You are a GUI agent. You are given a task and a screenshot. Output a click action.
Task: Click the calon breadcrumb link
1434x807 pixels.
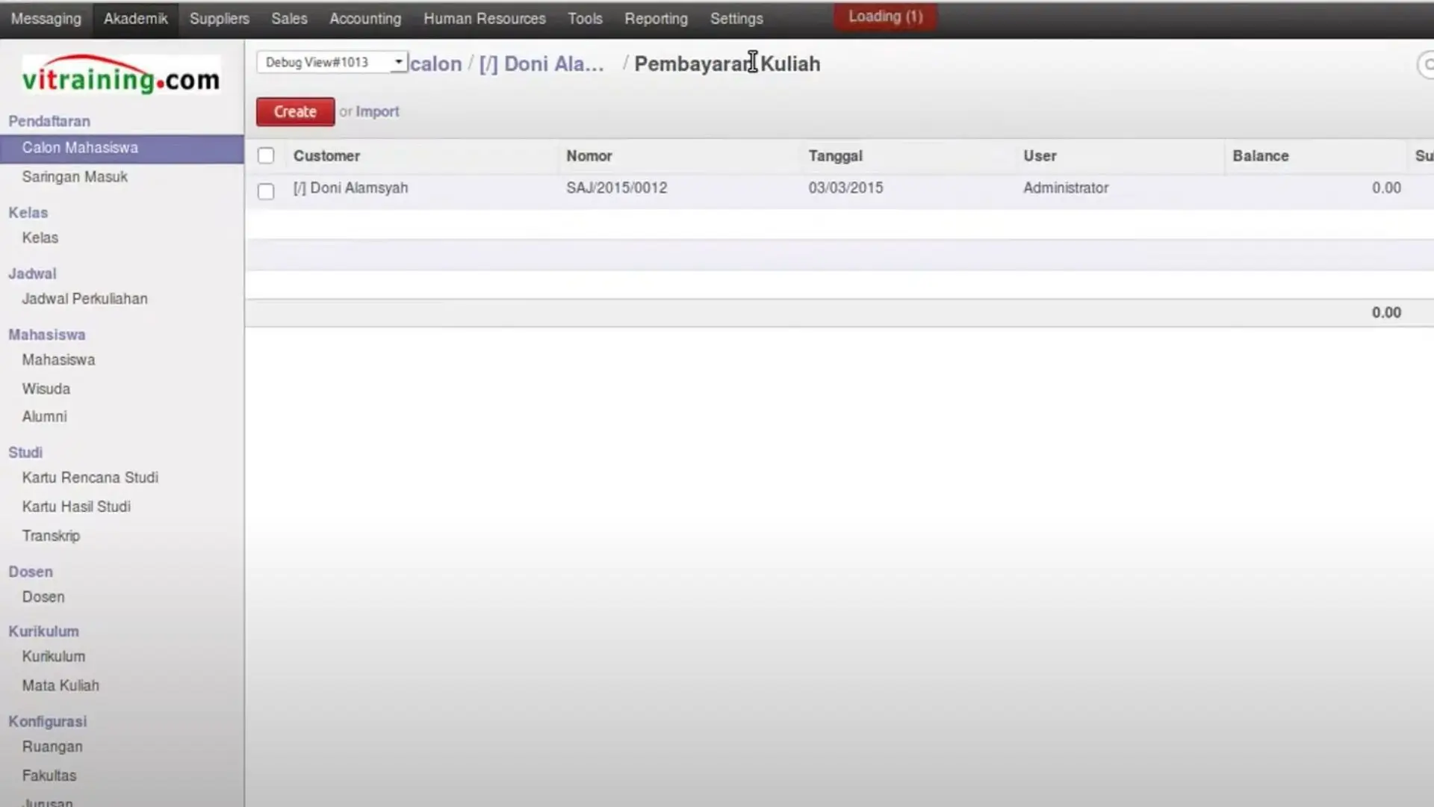pos(436,64)
